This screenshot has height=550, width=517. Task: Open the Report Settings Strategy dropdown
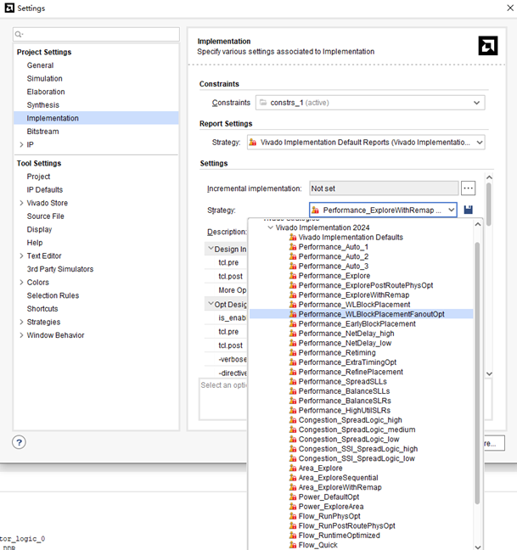pos(366,143)
